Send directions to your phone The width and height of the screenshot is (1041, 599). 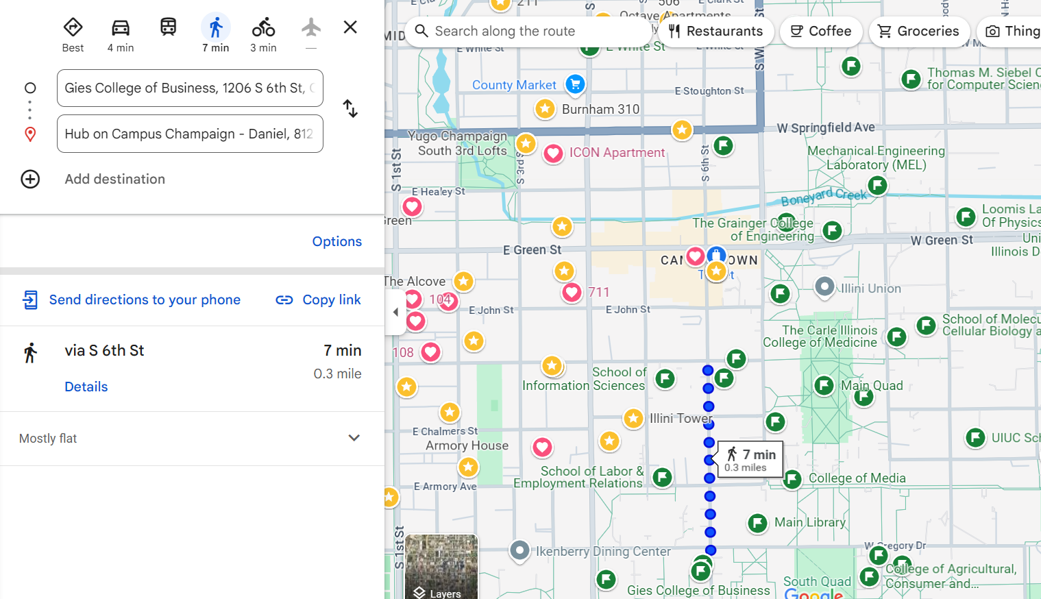point(132,299)
